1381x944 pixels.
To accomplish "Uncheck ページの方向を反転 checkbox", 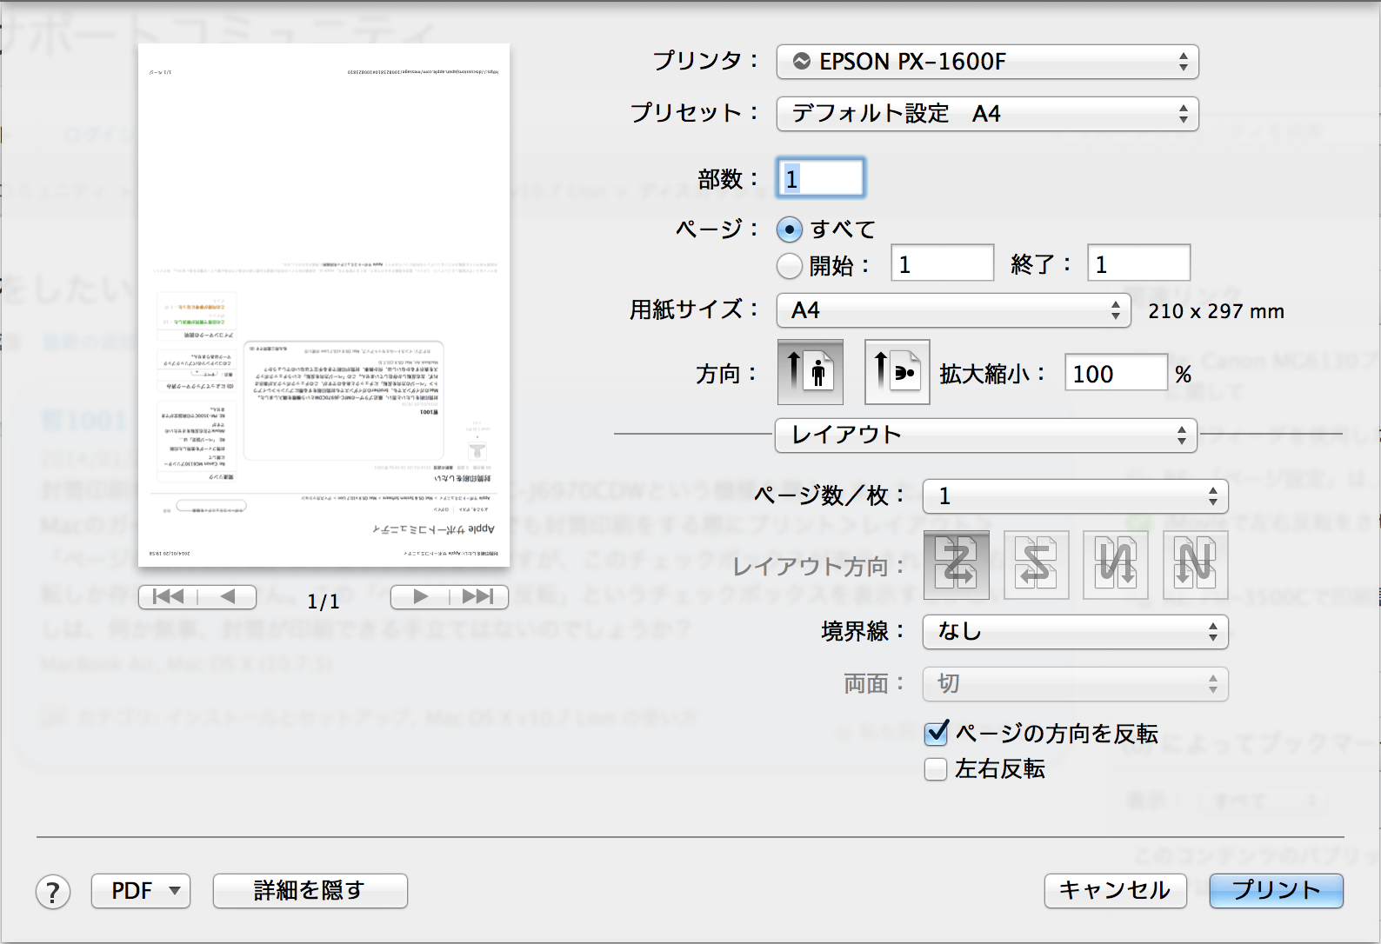I will coord(937,734).
